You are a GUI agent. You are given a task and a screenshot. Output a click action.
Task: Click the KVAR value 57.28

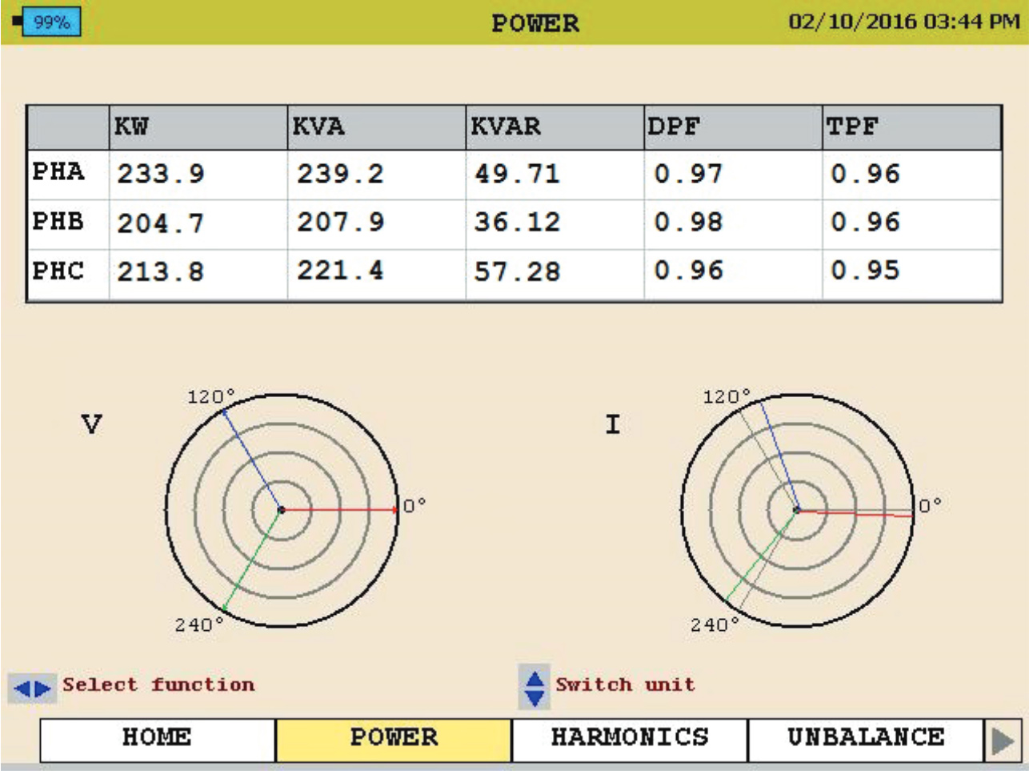pos(518,271)
